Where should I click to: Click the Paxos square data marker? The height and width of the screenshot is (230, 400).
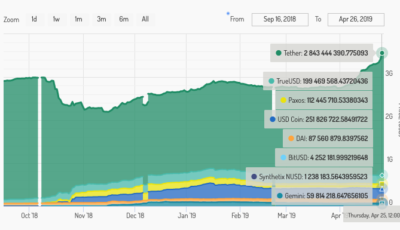pyautogui.click(x=382, y=184)
